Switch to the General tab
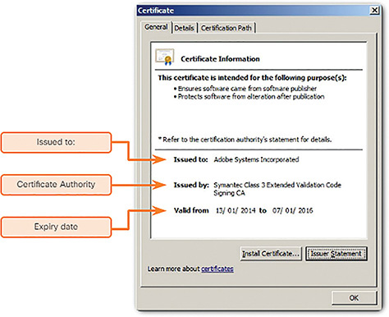 tap(156, 27)
